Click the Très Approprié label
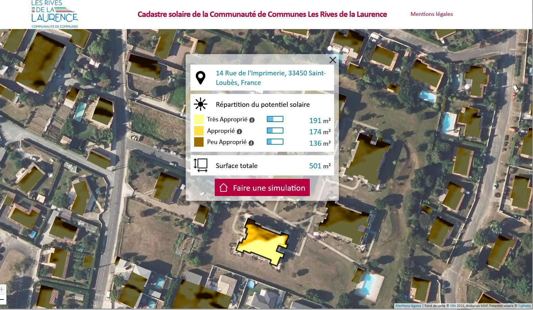The height and width of the screenshot is (310, 533). 227,119
